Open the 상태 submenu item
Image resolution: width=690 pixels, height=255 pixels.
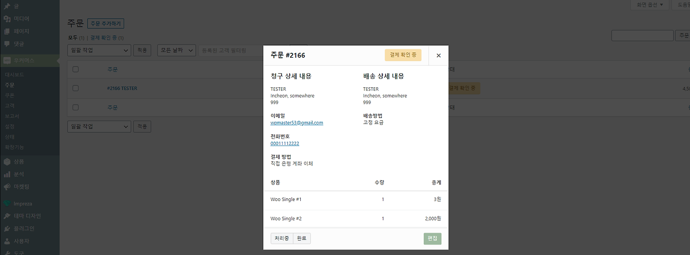click(x=10, y=136)
